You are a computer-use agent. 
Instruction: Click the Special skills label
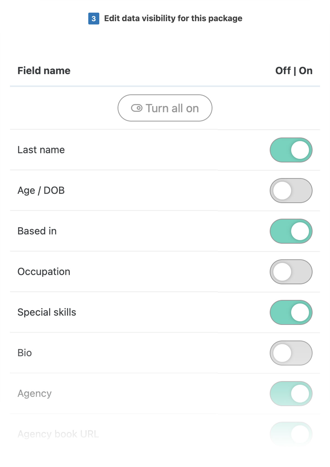click(47, 312)
